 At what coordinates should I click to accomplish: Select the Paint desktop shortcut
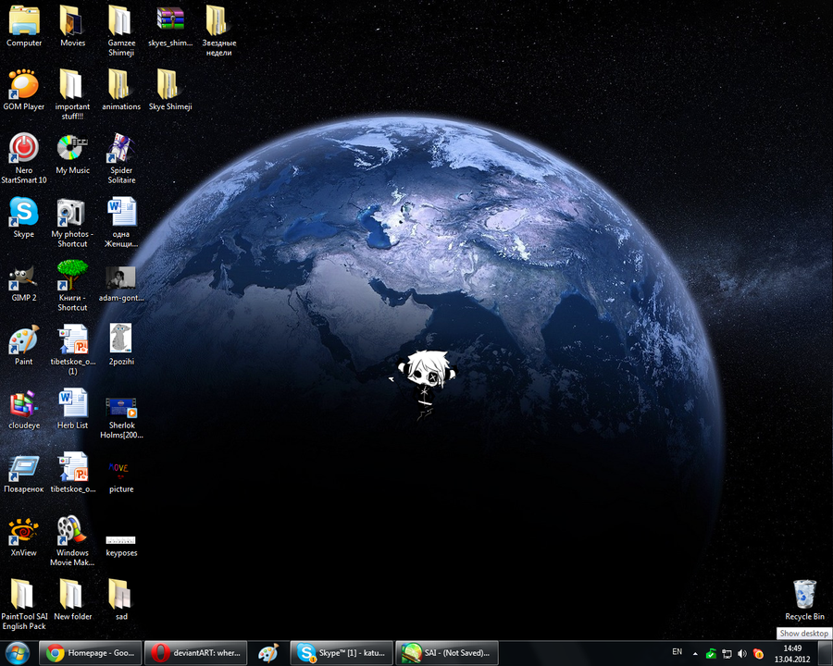(24, 345)
